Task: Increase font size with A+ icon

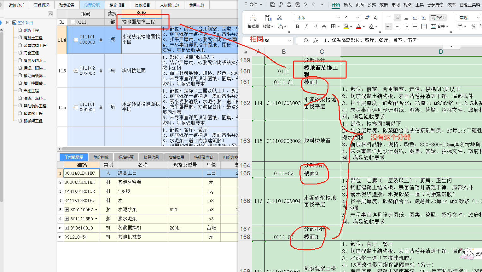Action: tap(367, 18)
